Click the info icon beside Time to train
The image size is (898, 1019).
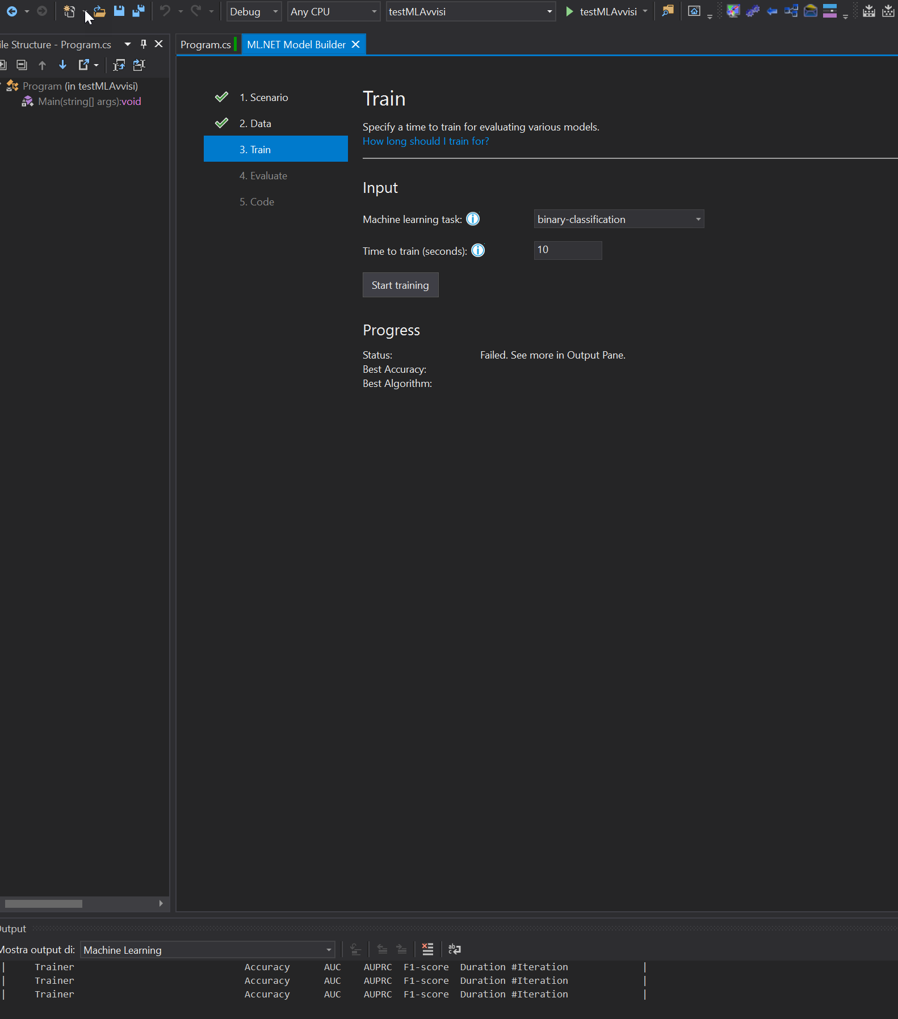478,250
